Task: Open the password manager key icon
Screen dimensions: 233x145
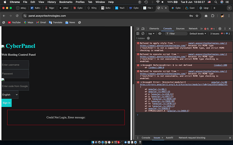Action: click(191, 16)
